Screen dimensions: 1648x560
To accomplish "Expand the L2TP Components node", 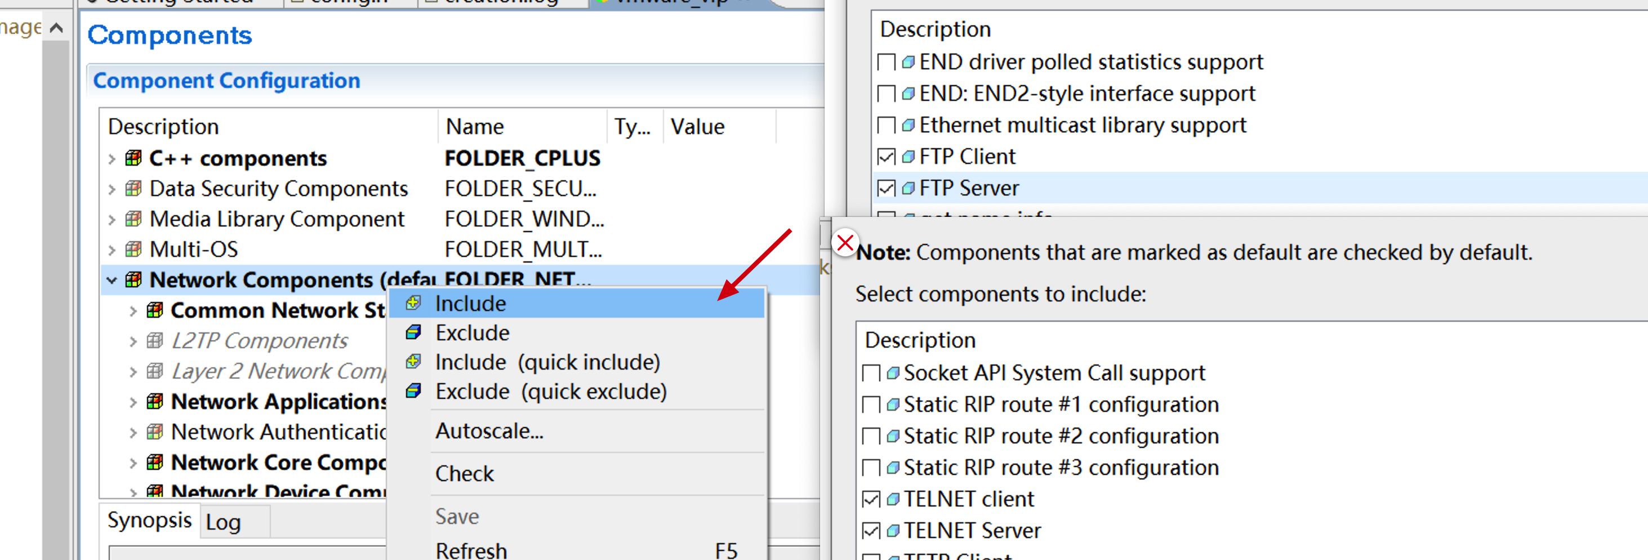I will tap(133, 341).
